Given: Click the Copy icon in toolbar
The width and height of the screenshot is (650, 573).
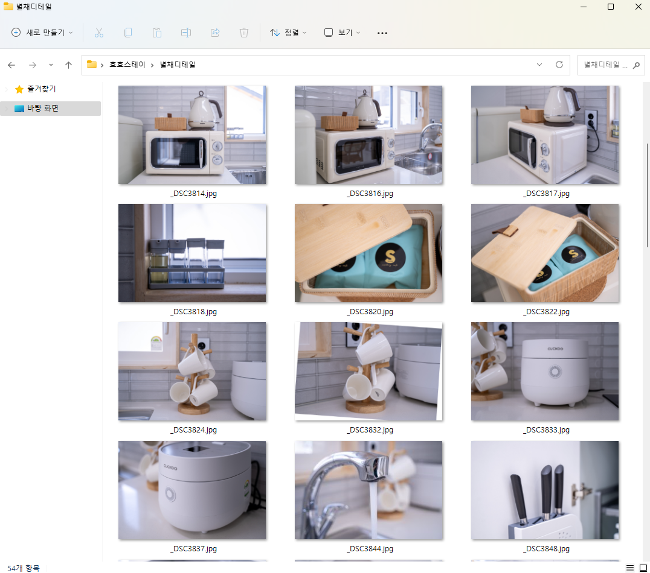Looking at the screenshot, I should click(128, 33).
